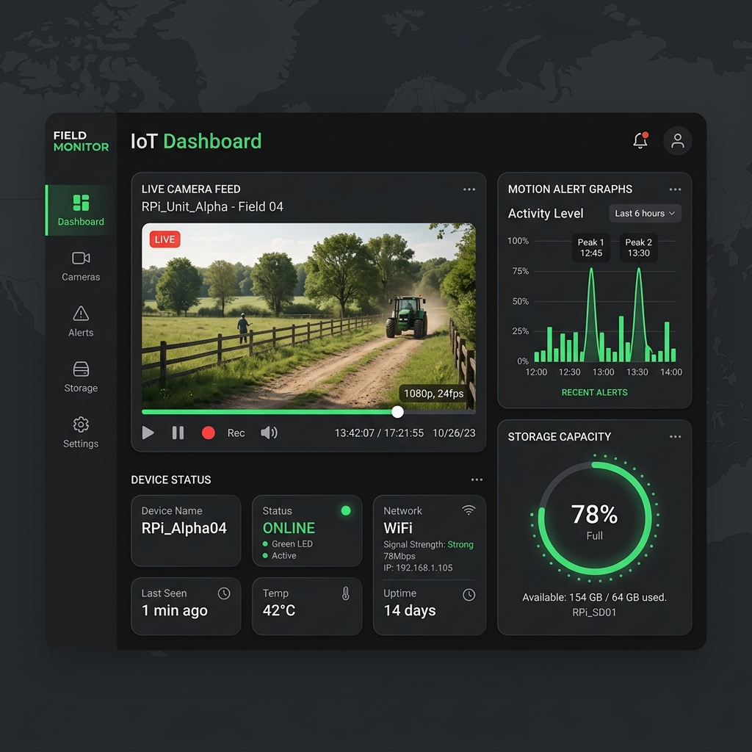This screenshot has width=752, height=752.
Task: Open Live Camera Feed options menu
Action: click(x=469, y=189)
